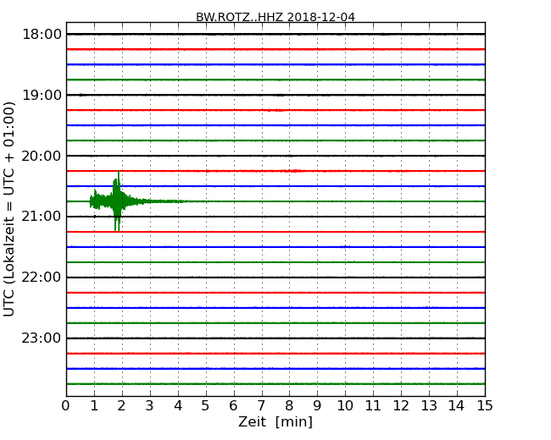Click x-axis tick label 14
Image resolution: width=551 pixels, height=440 pixels.
(457, 406)
